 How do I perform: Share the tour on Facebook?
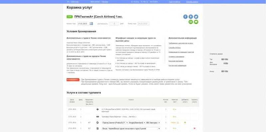point(185,17)
